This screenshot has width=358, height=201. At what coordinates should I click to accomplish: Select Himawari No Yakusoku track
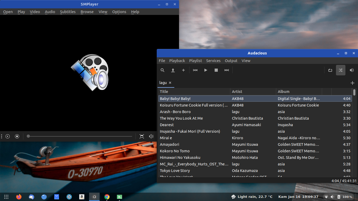[255, 158]
